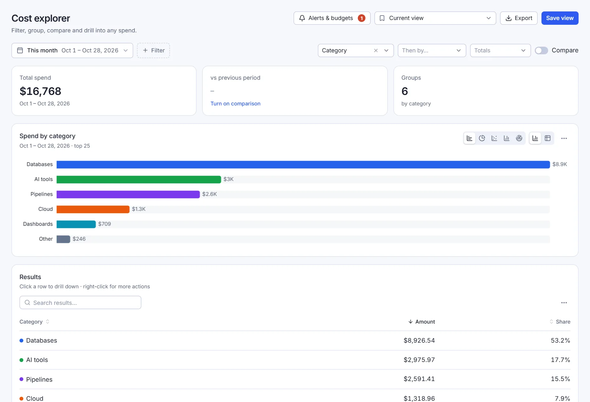Focus the Search results input field
The height and width of the screenshot is (402, 590).
[80, 303]
